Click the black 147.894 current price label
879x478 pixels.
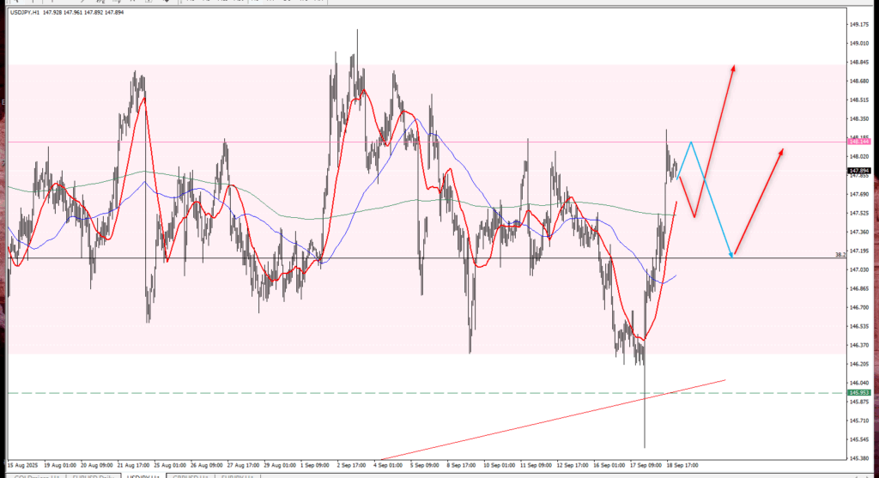pos(858,171)
